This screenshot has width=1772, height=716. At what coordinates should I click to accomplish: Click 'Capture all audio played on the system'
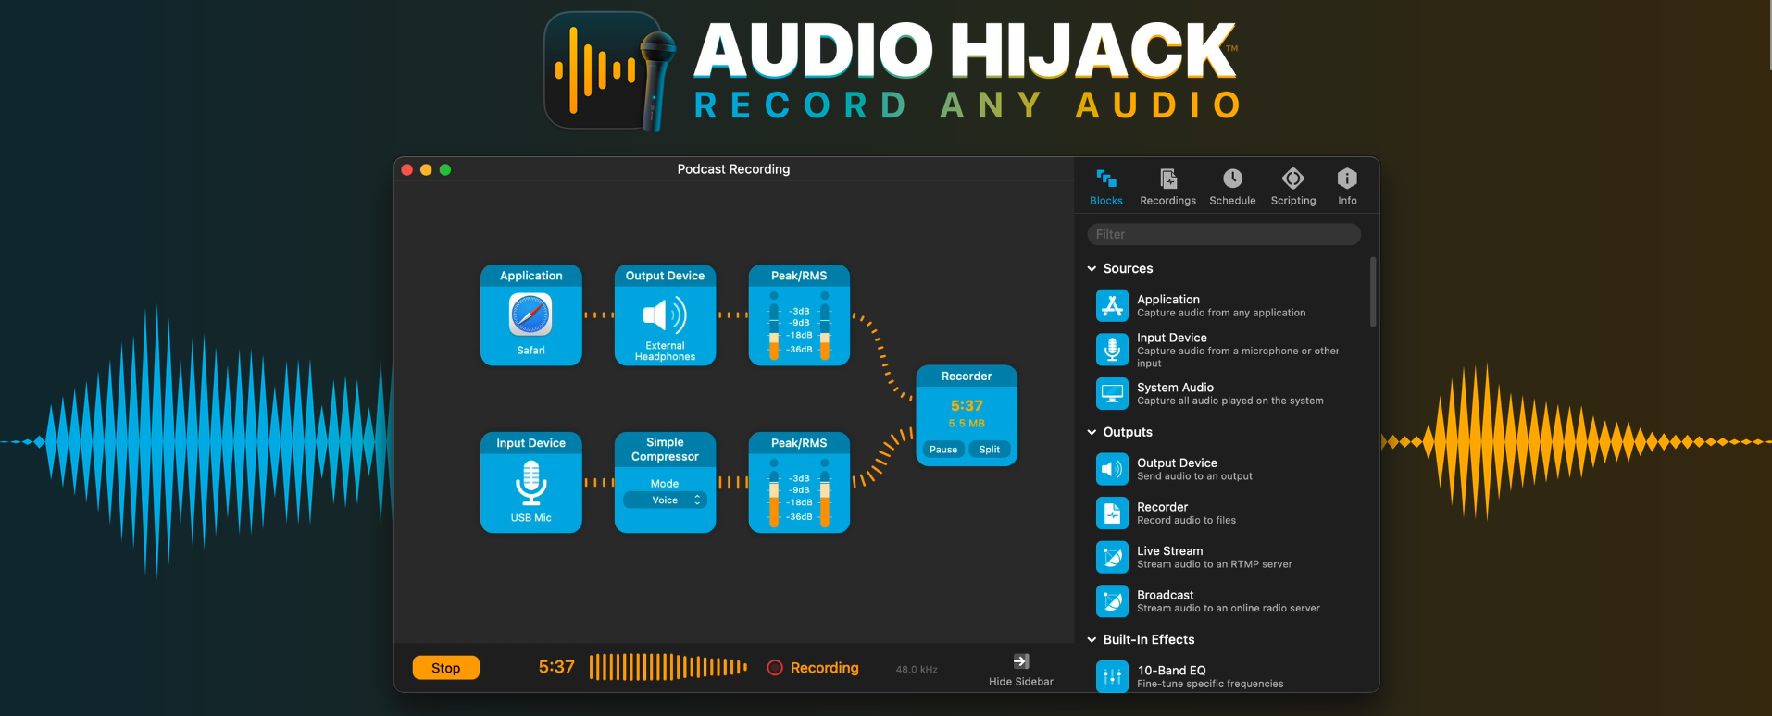pyautogui.click(x=1229, y=401)
